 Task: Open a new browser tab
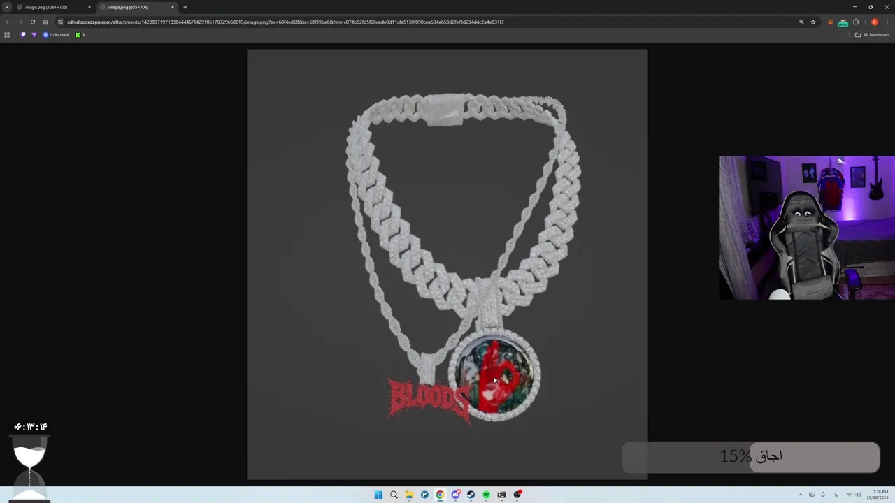pyautogui.click(x=185, y=7)
